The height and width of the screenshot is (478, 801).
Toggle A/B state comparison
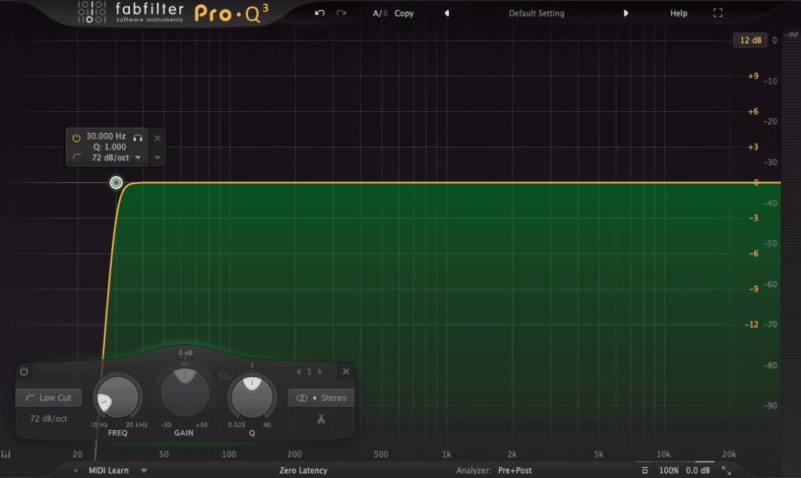379,13
